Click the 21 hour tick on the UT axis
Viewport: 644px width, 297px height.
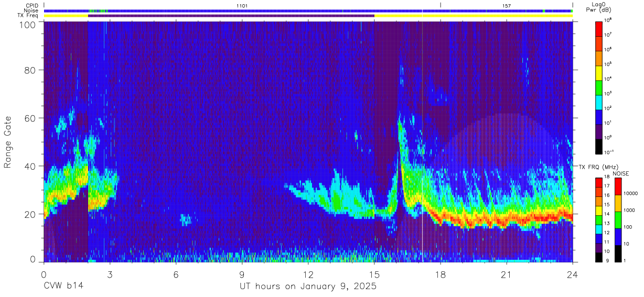[507, 274]
